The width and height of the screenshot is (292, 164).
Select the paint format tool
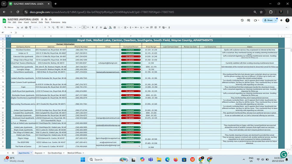click(30, 27)
